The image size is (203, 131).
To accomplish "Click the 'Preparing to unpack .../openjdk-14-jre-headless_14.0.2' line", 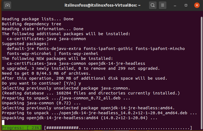I will [99, 113].
